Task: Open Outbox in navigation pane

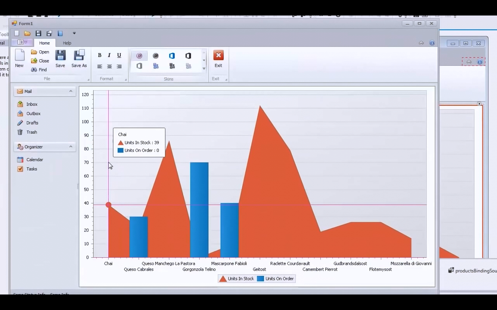Action: click(x=29, y=113)
